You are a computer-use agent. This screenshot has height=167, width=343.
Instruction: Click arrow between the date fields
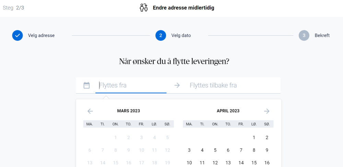click(177, 85)
